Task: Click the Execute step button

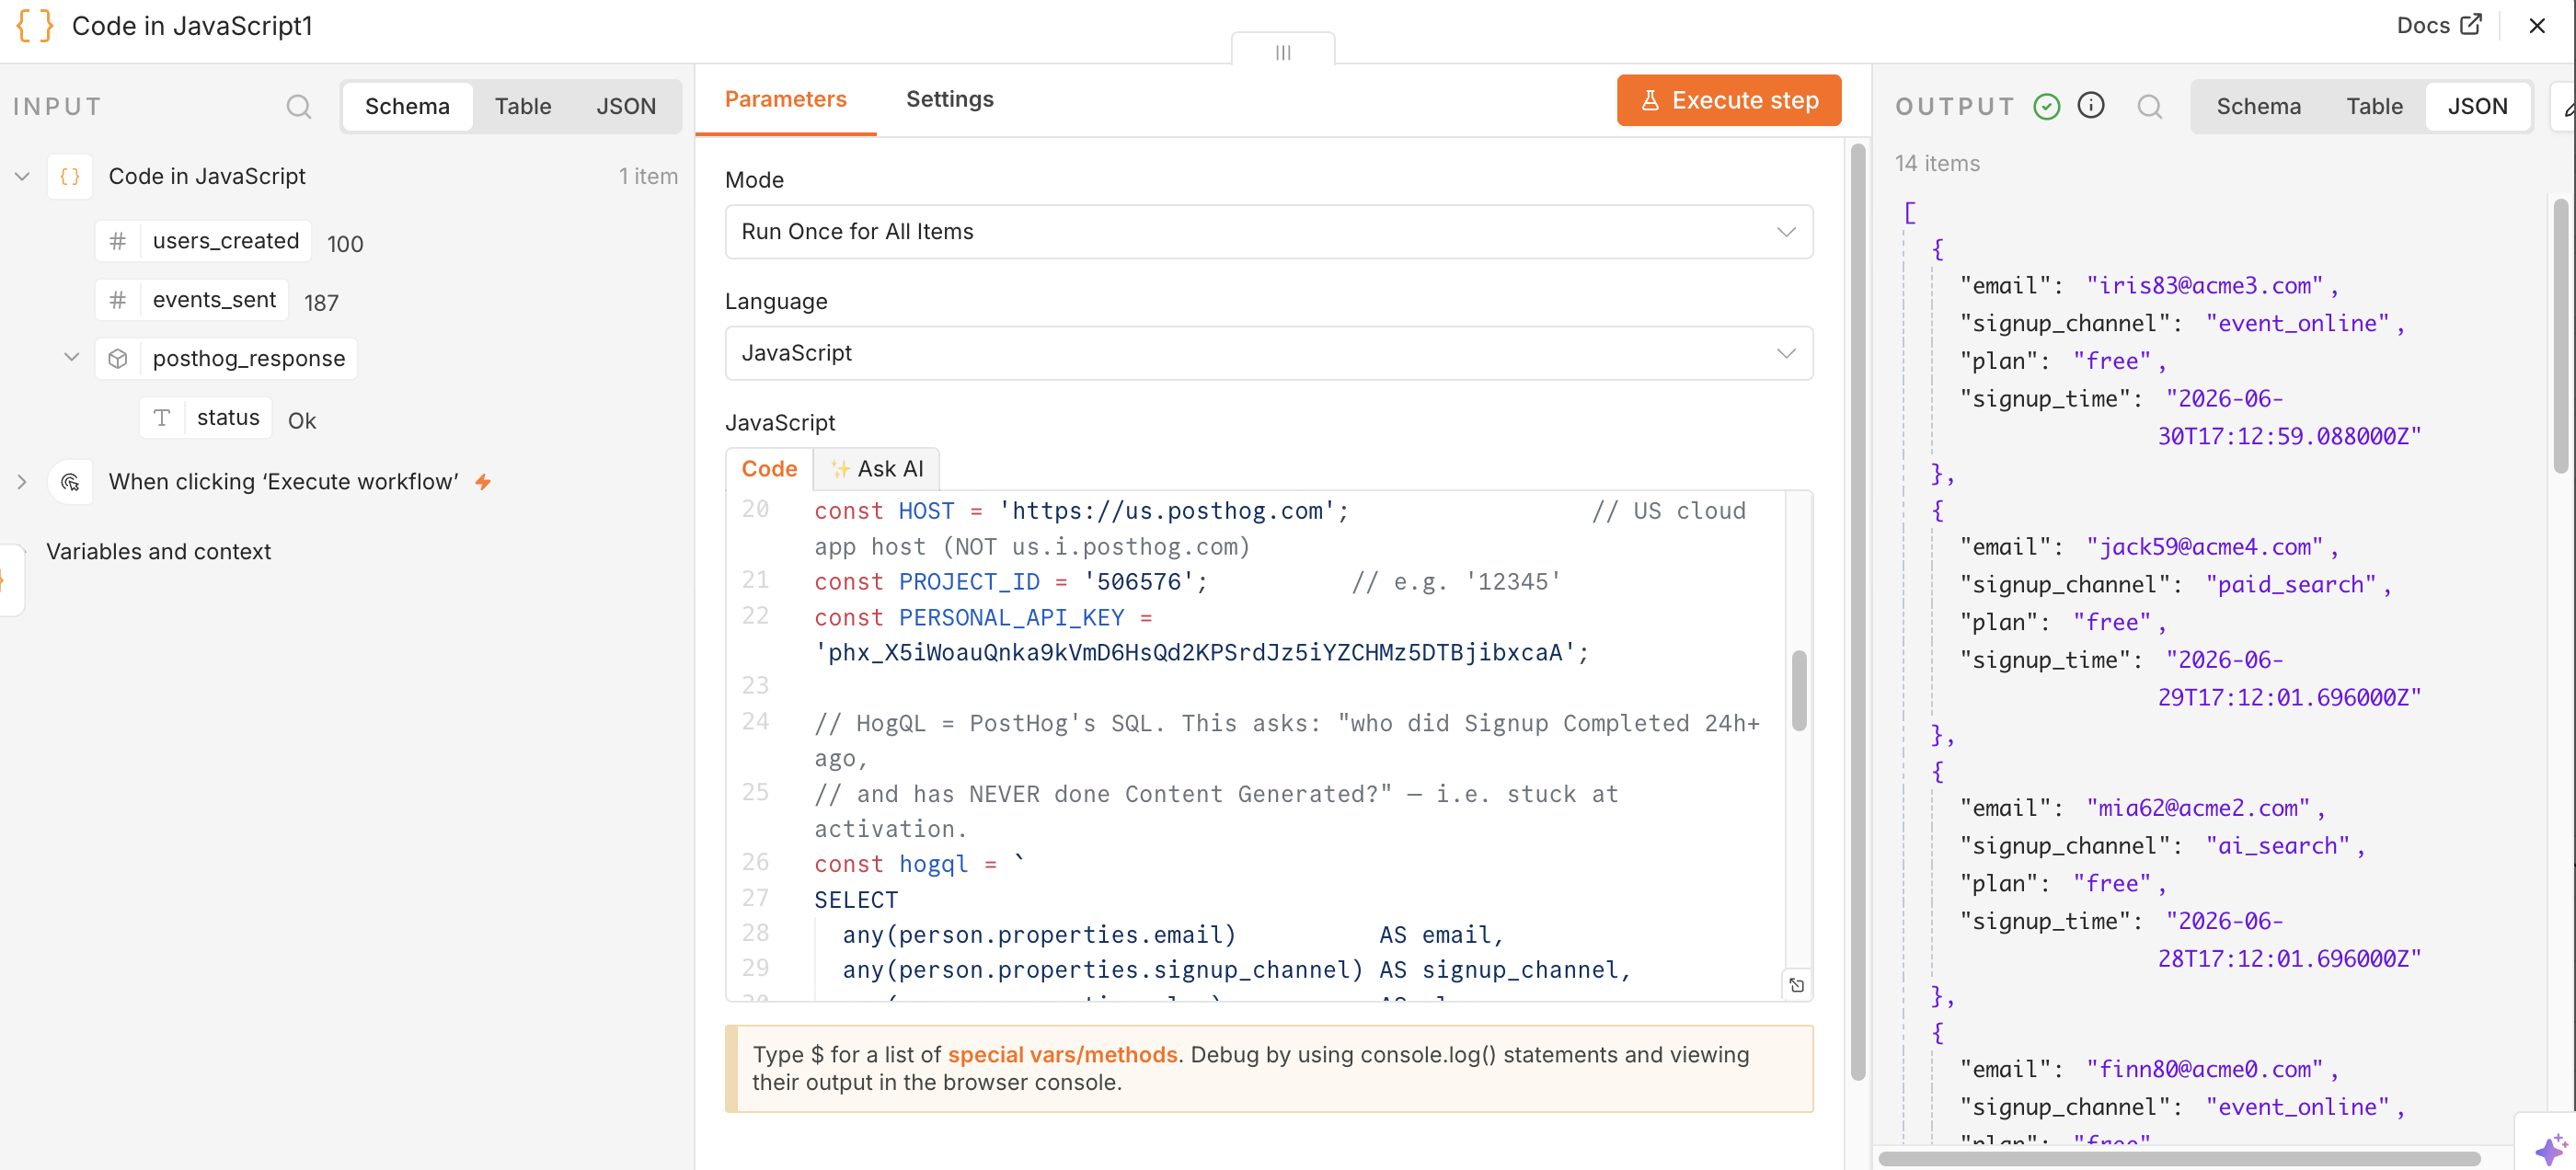Action: pos(1728,100)
